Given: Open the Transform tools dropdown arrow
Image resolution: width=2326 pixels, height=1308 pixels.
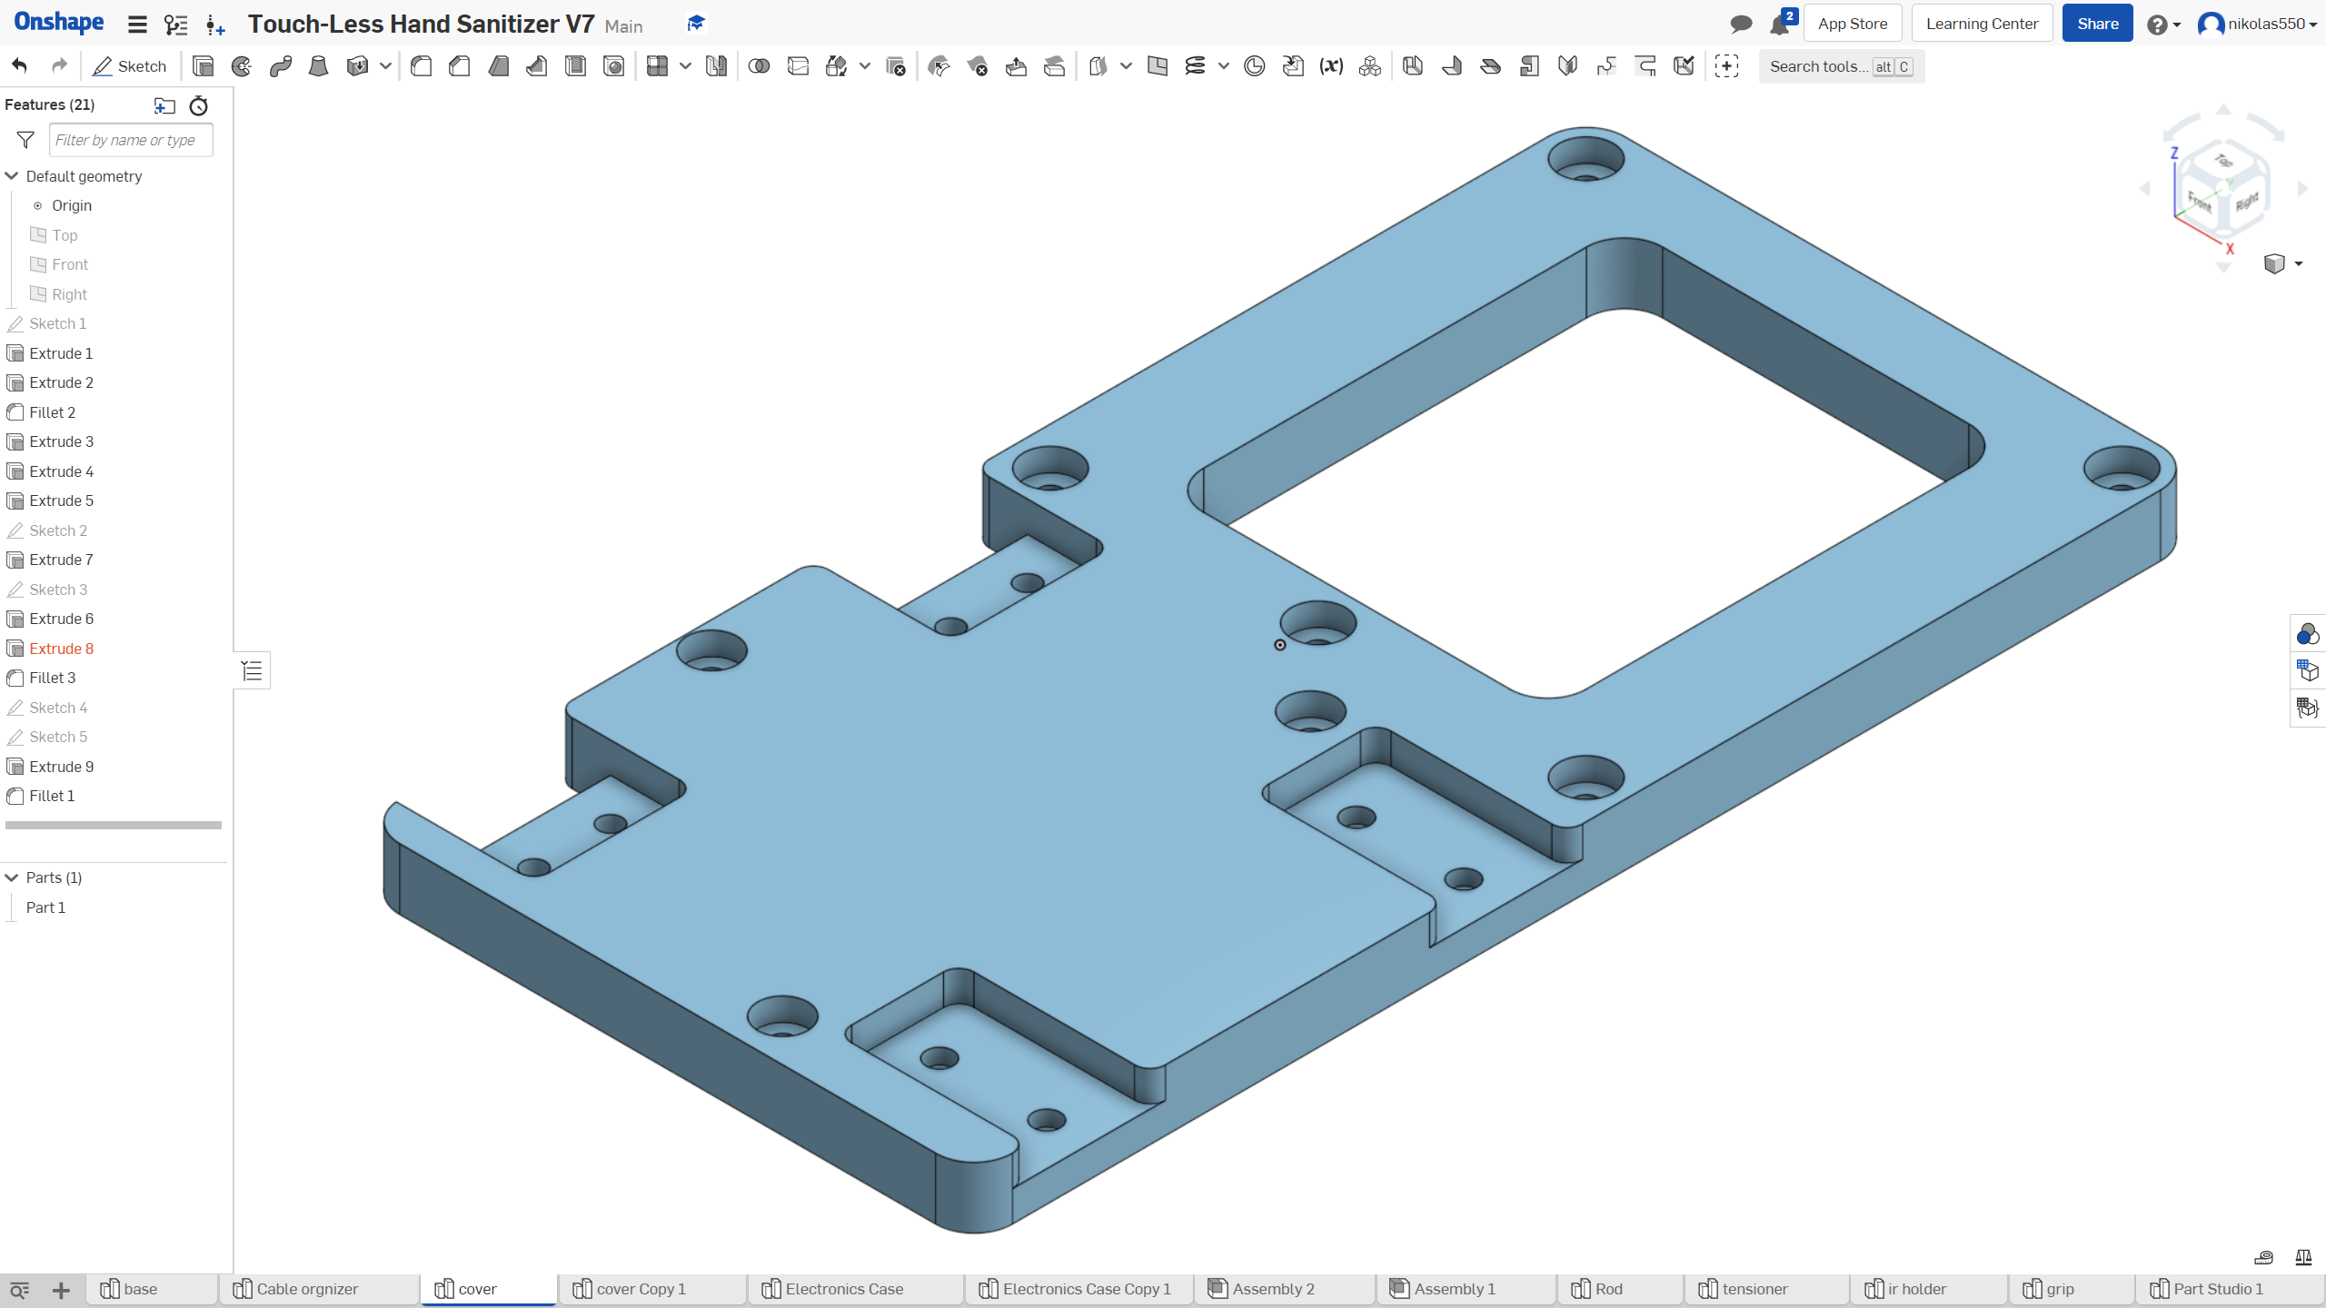Looking at the screenshot, I should 863,65.
